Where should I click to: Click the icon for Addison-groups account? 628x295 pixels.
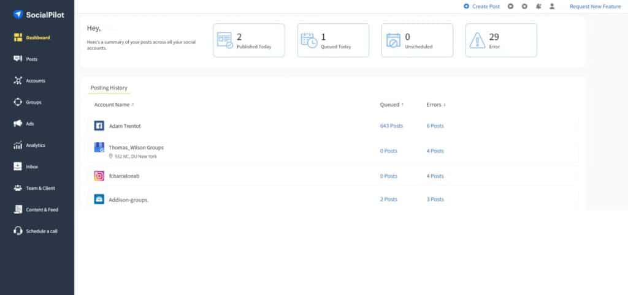coord(99,199)
